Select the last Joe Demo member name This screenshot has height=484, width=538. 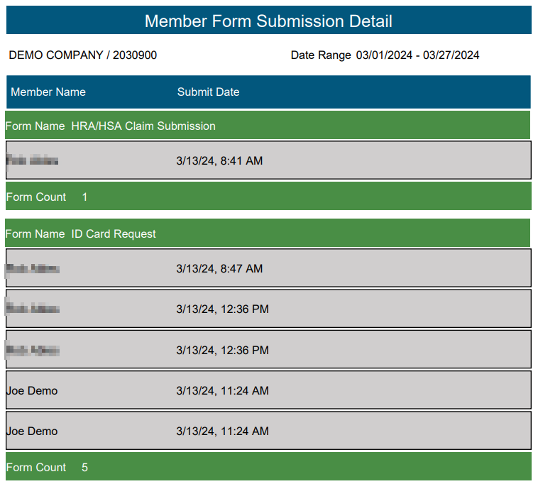pyautogui.click(x=32, y=431)
